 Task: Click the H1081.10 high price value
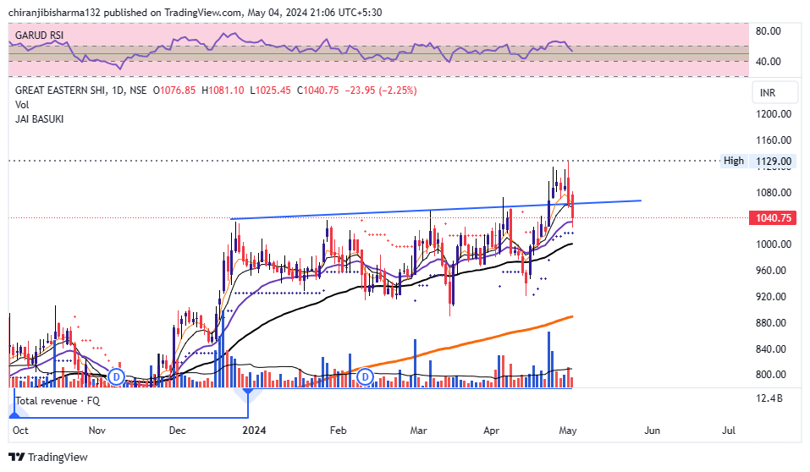coord(223,91)
